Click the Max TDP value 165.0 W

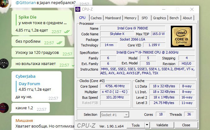(158, 34)
